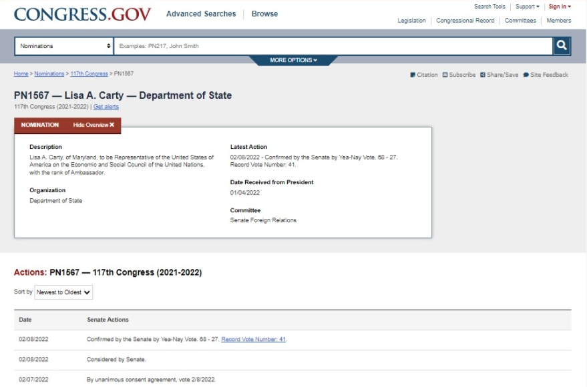Click the Home breadcrumb link

click(21, 73)
